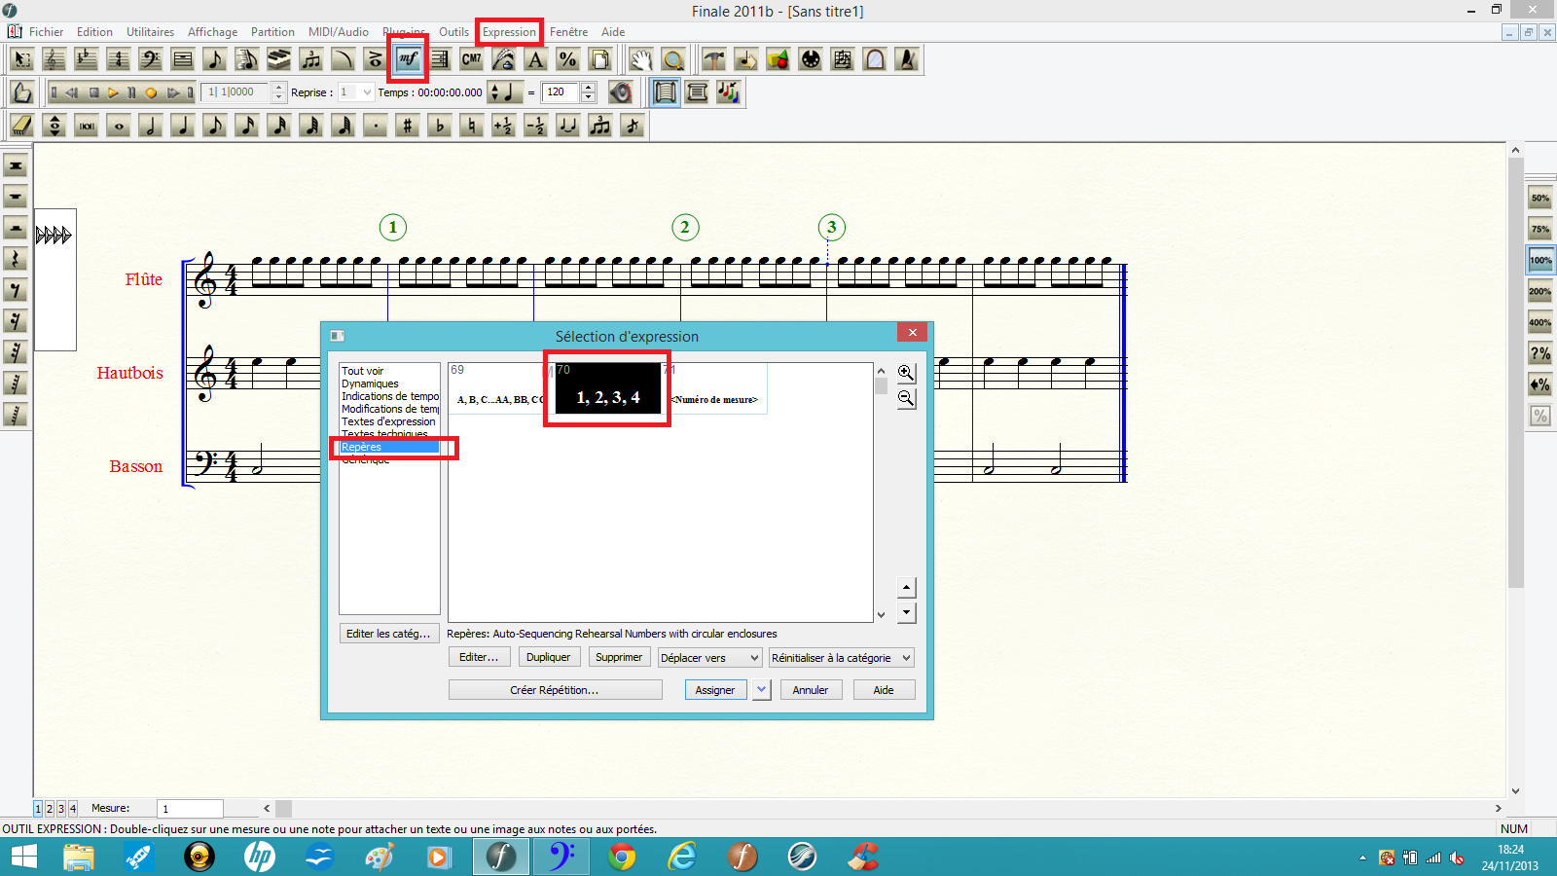Select the Chord tool (CM7)
The height and width of the screenshot is (876, 1557).
coord(471,59)
